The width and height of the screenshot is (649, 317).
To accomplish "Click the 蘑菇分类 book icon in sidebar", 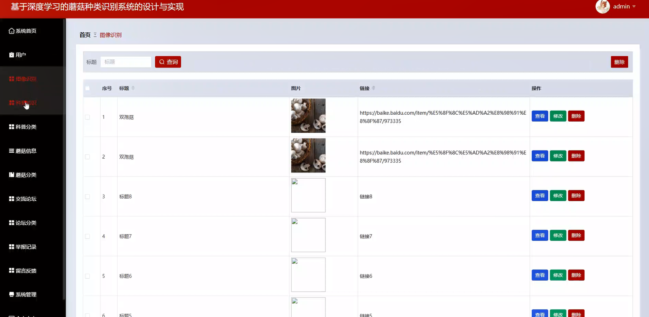I will [x=11, y=175].
